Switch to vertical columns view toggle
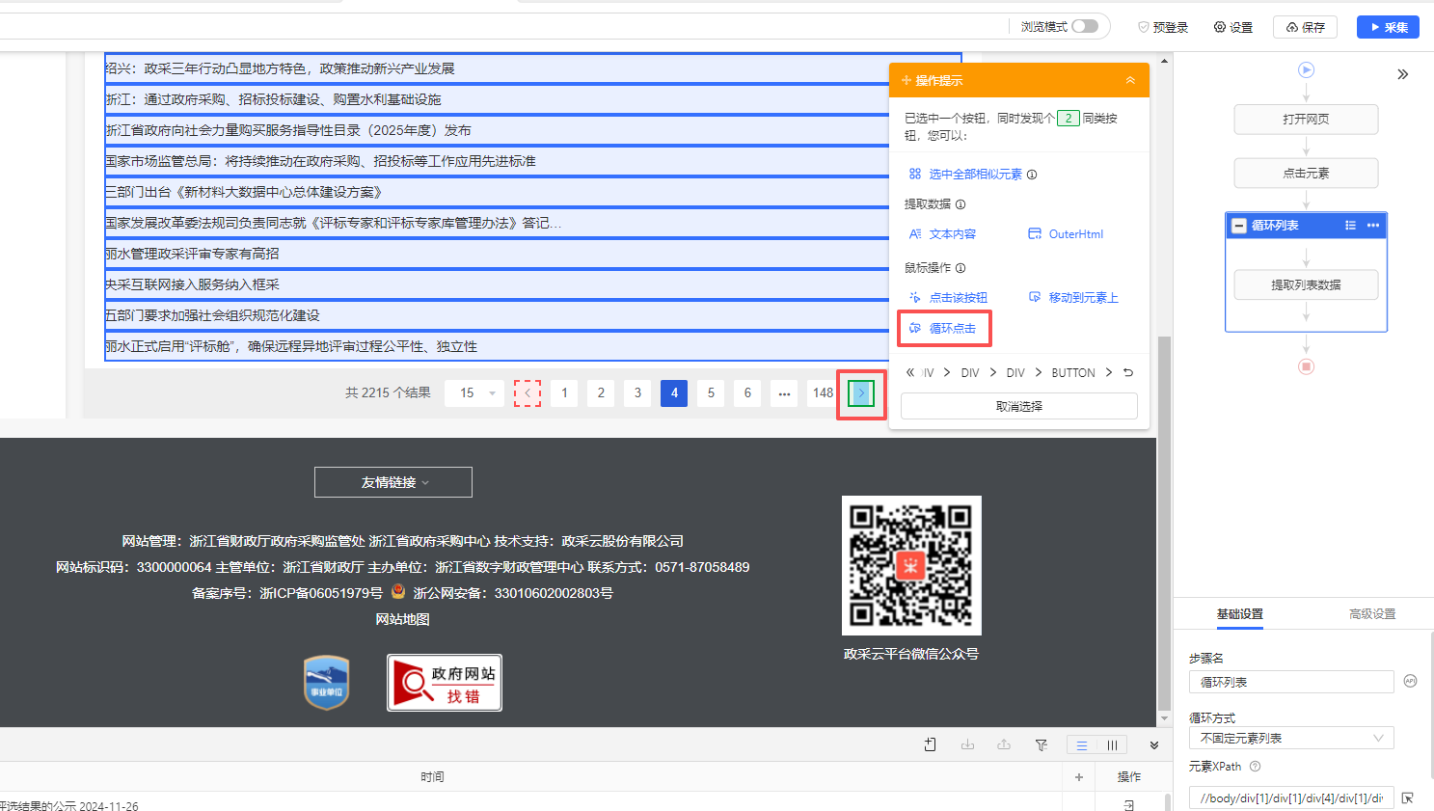The image size is (1434, 811). click(1112, 745)
